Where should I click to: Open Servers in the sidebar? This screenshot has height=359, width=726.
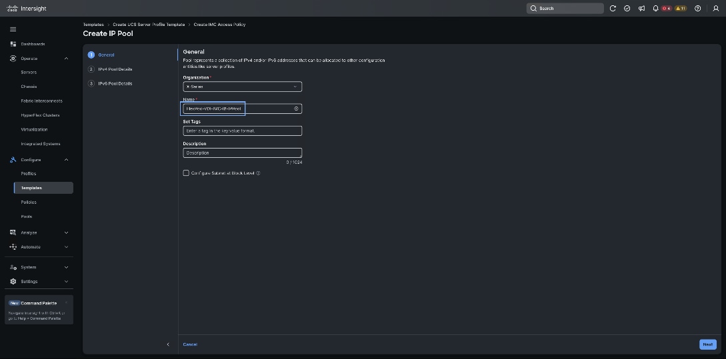click(x=29, y=73)
